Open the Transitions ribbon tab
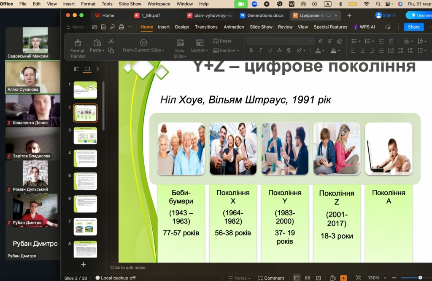 pyautogui.click(x=206, y=27)
